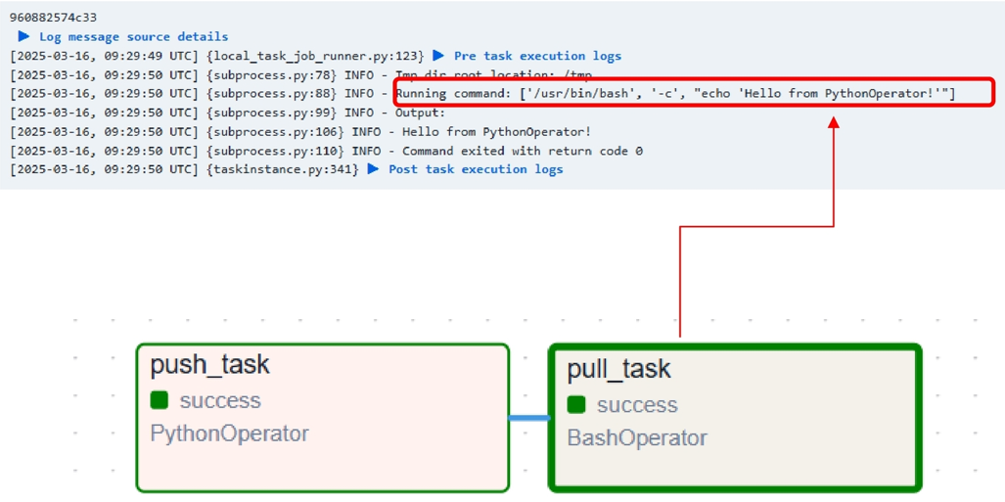Click the 'Tmp dir root location' log line
1005x502 pixels.
click(300, 75)
